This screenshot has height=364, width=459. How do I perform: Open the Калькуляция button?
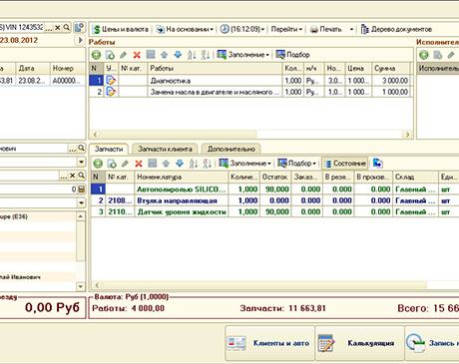tap(359, 343)
